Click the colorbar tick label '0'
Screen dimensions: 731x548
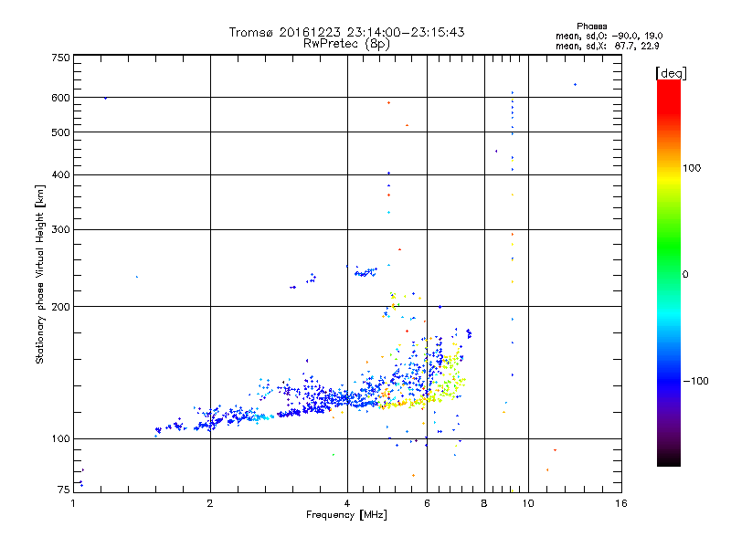point(685,275)
